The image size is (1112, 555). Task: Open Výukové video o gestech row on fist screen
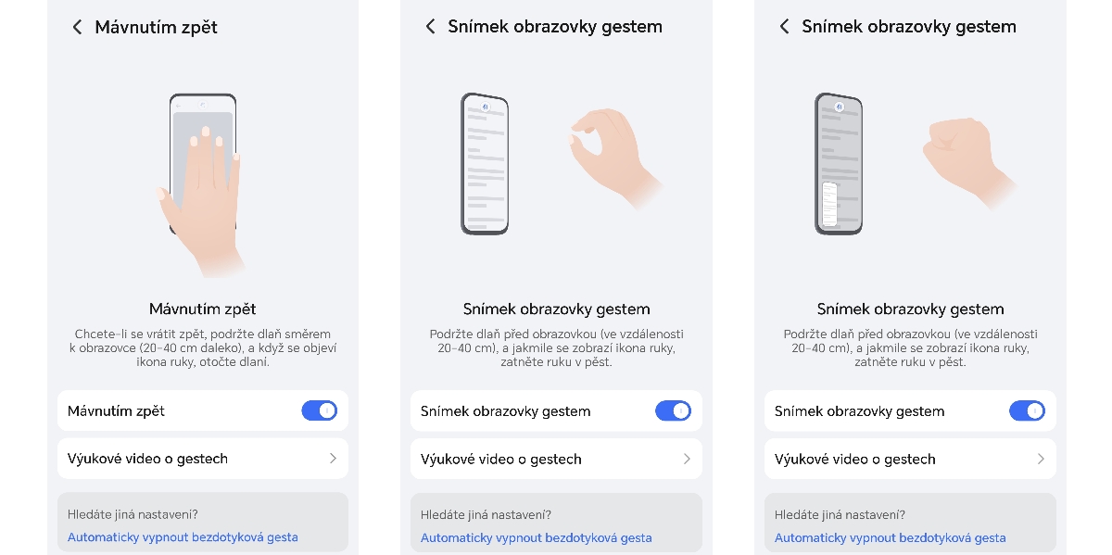[910, 459]
